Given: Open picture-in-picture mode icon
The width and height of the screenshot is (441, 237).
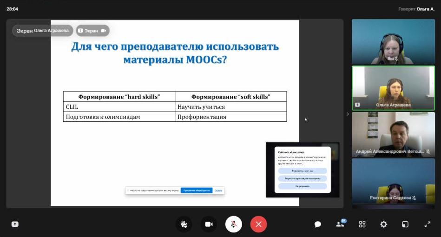Looking at the screenshot, I should click(405, 224).
